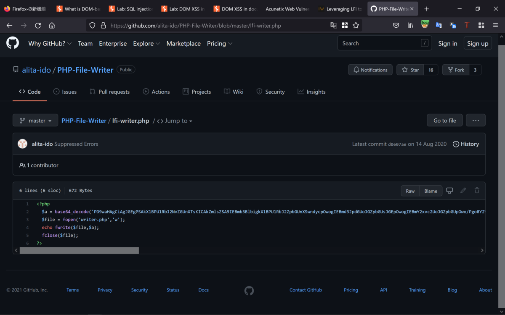The image size is (505, 315).
Task: Click the alita-ido avatar image
Action: 23,144
